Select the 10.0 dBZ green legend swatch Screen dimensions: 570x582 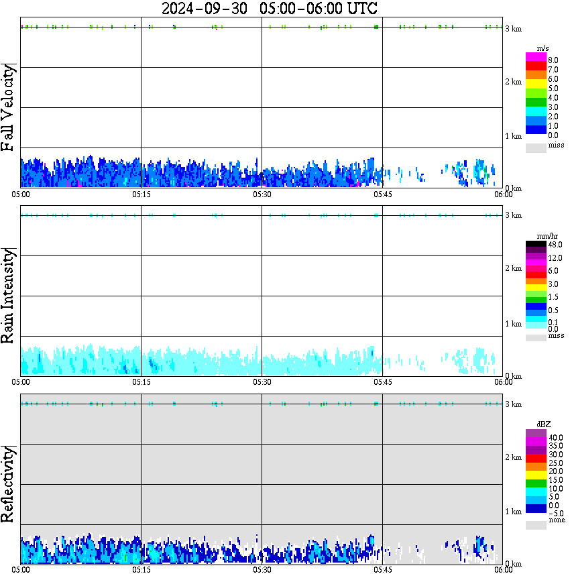tap(536, 484)
